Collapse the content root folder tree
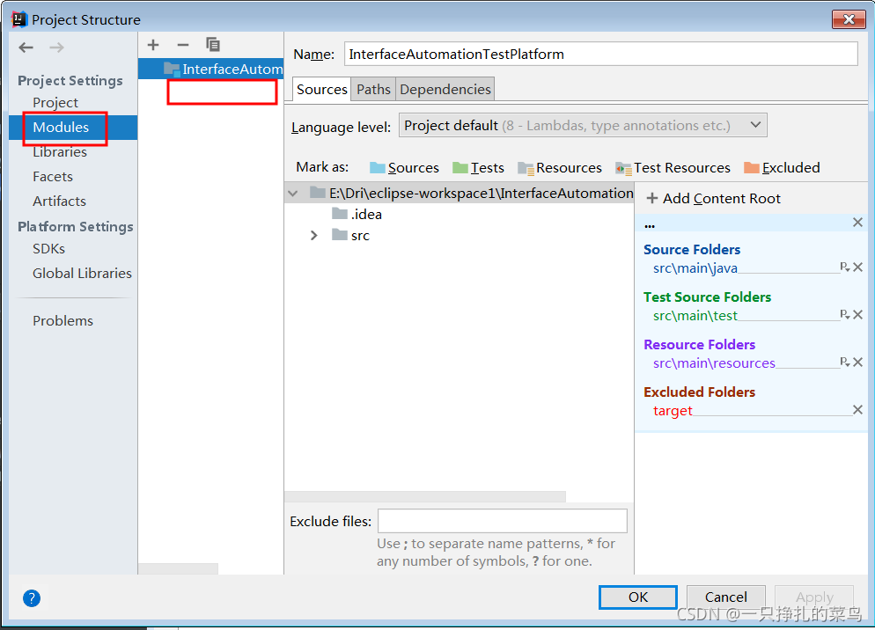875x630 pixels. [x=293, y=194]
